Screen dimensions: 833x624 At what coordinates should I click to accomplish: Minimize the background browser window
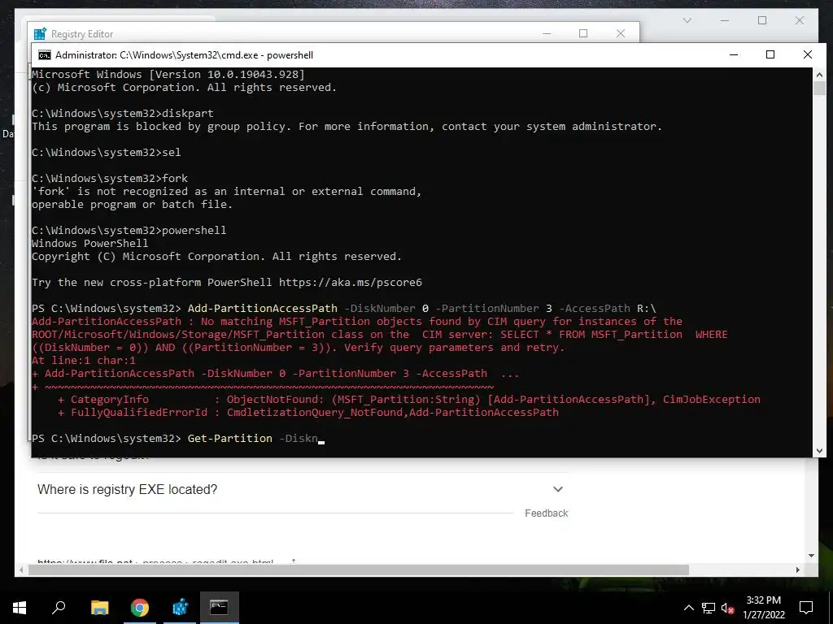[x=725, y=20]
